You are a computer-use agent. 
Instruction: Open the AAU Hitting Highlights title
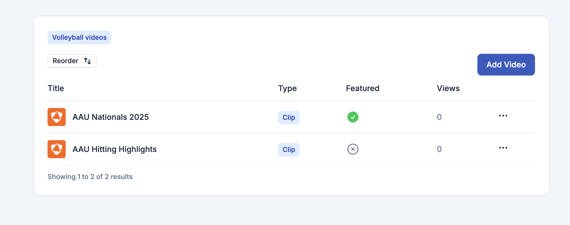pyautogui.click(x=115, y=149)
